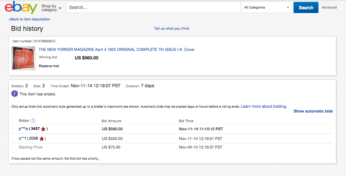Screen dimensions: 346x176
Task: Open the New Yorker magazine thumbnail
Action: (x=23, y=58)
